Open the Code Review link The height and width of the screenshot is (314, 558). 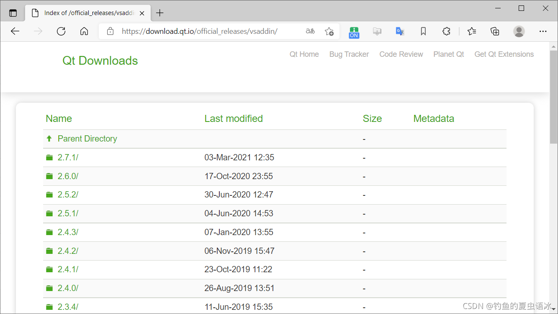click(401, 54)
